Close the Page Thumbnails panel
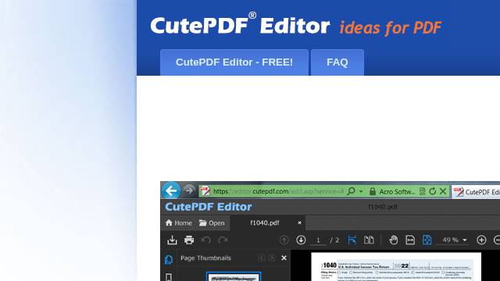Image resolution: width=500 pixels, height=281 pixels. pos(284,258)
